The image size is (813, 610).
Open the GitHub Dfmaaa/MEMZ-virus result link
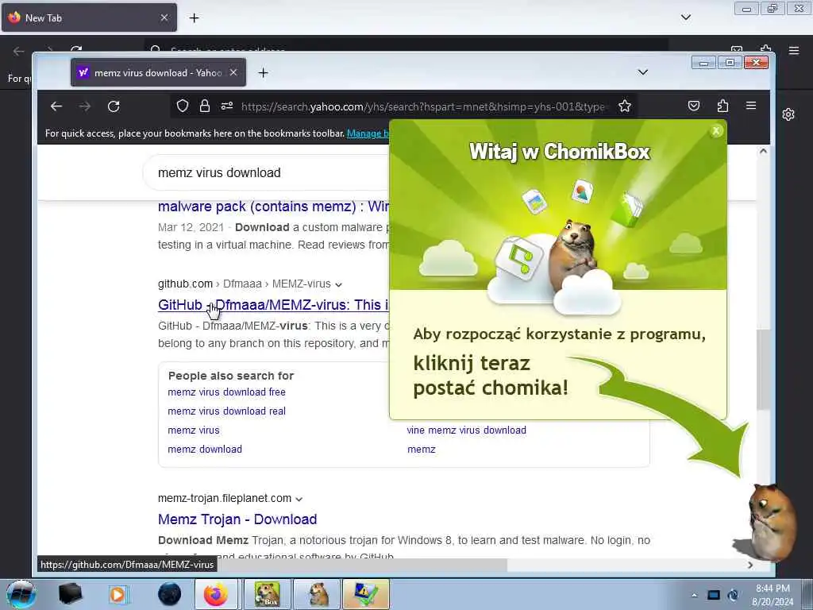tap(273, 305)
